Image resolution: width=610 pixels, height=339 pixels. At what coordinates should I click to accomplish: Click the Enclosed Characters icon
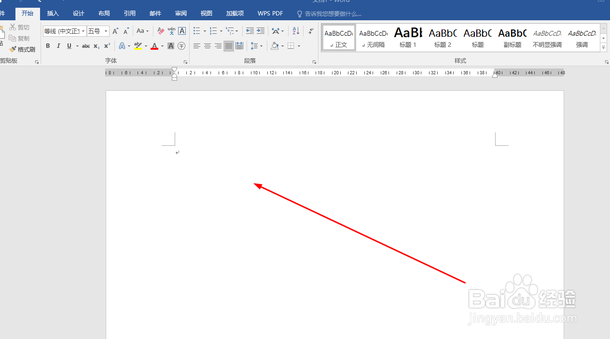tap(181, 46)
